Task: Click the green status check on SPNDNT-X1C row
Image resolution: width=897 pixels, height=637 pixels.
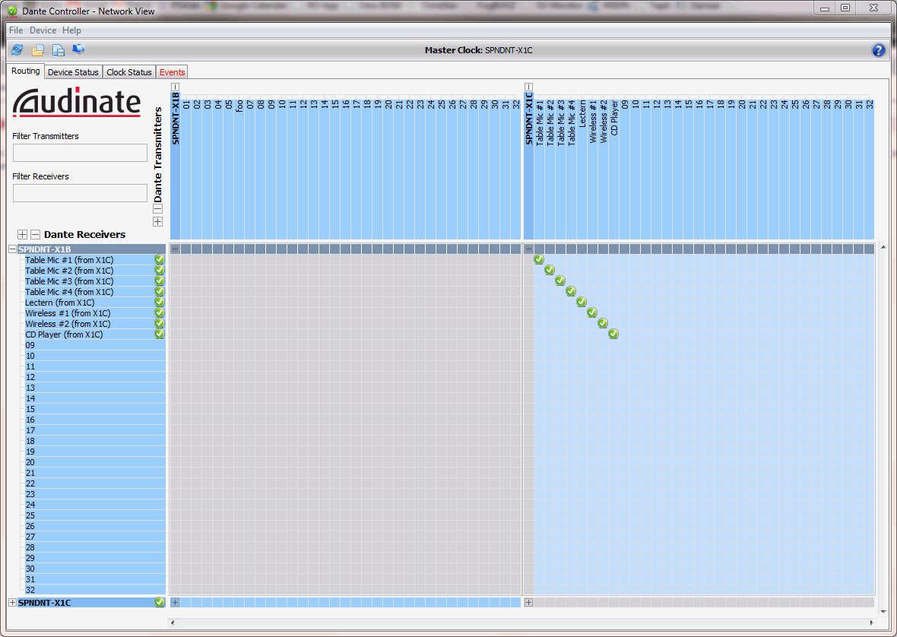Action: (x=159, y=602)
